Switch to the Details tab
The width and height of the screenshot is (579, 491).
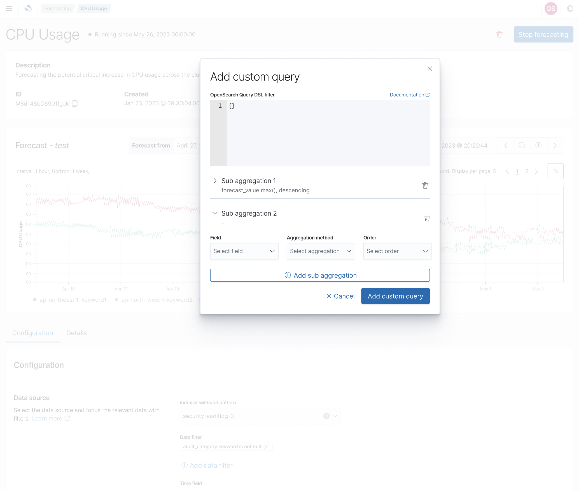[x=76, y=333]
